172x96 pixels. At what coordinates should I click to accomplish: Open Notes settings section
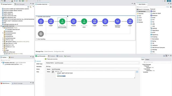(x=38, y=69)
